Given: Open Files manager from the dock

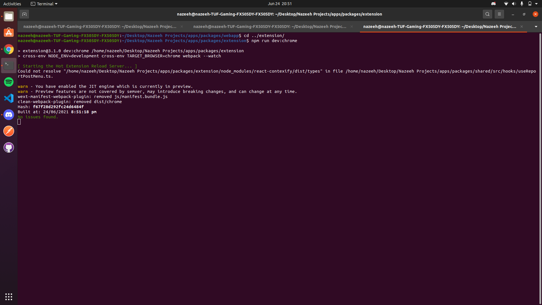Looking at the screenshot, I should pyautogui.click(x=9, y=17).
